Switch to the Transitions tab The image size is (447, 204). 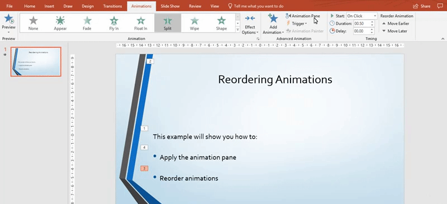[x=112, y=6]
